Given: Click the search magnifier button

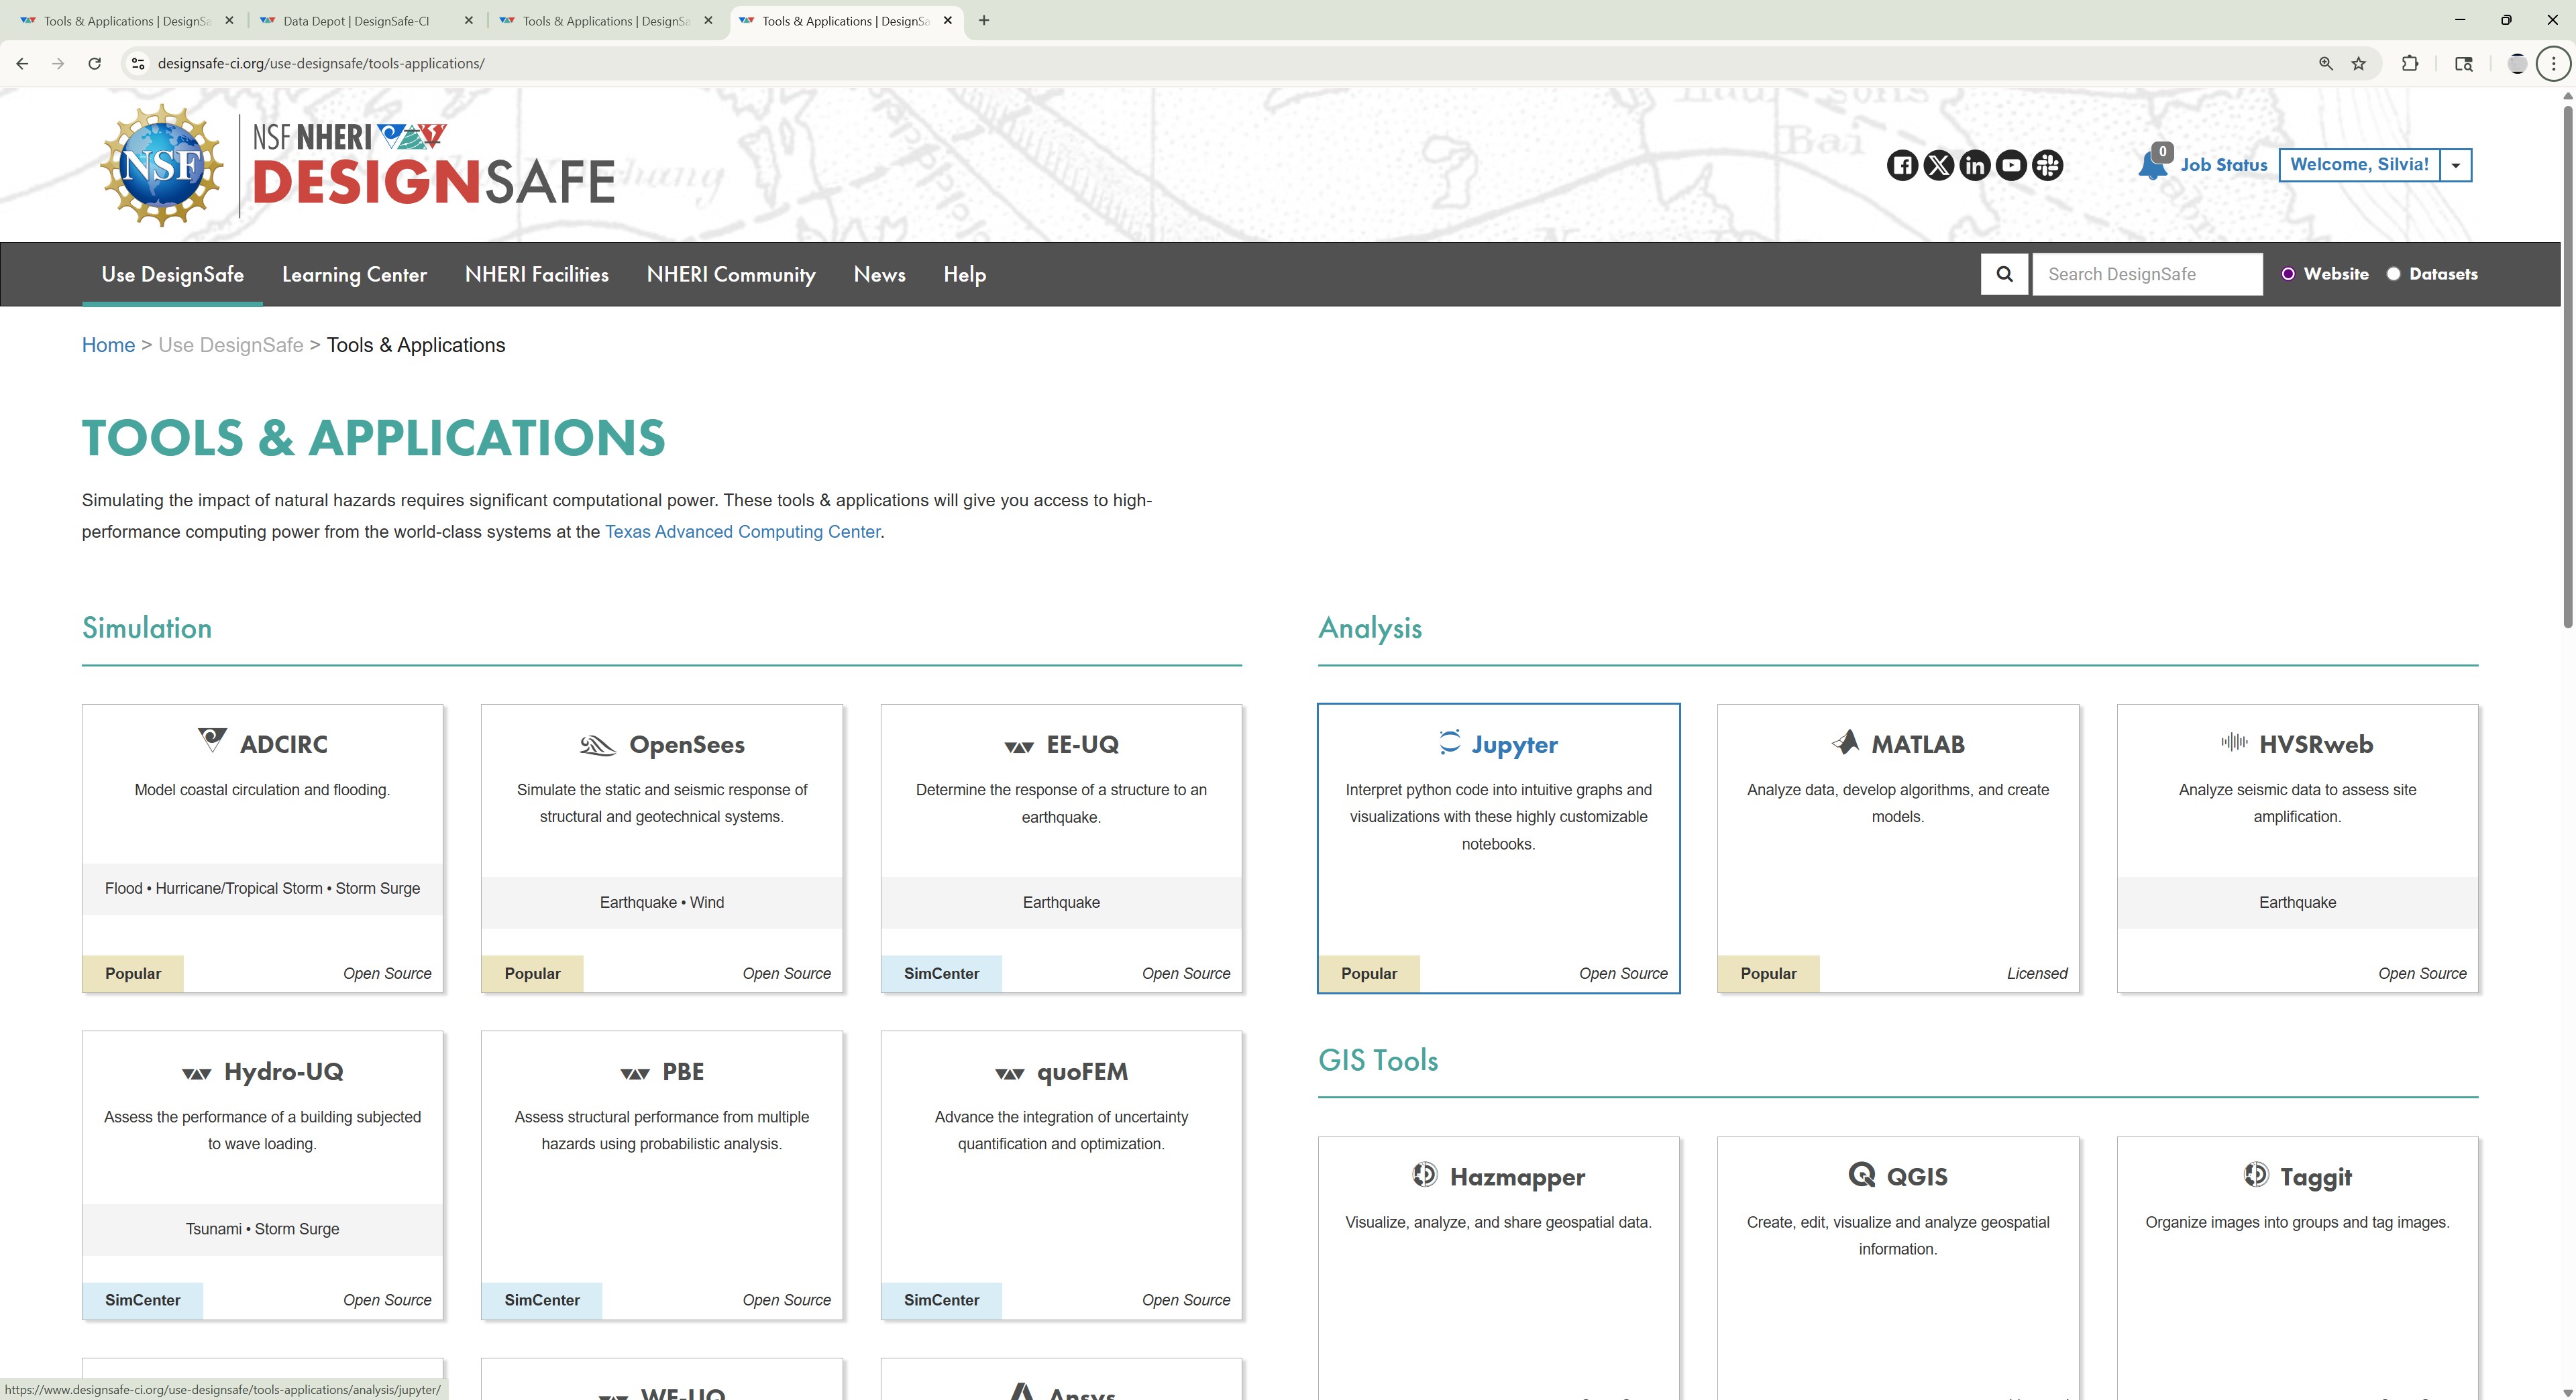Looking at the screenshot, I should [x=2004, y=274].
